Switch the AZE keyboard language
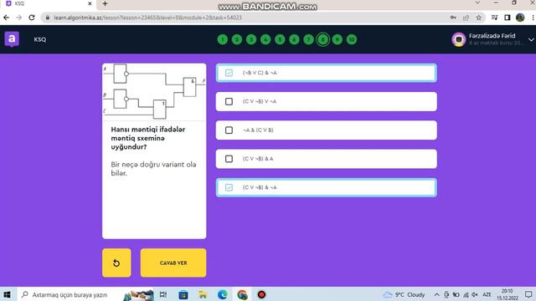The height and width of the screenshot is (301, 536). 487,294
